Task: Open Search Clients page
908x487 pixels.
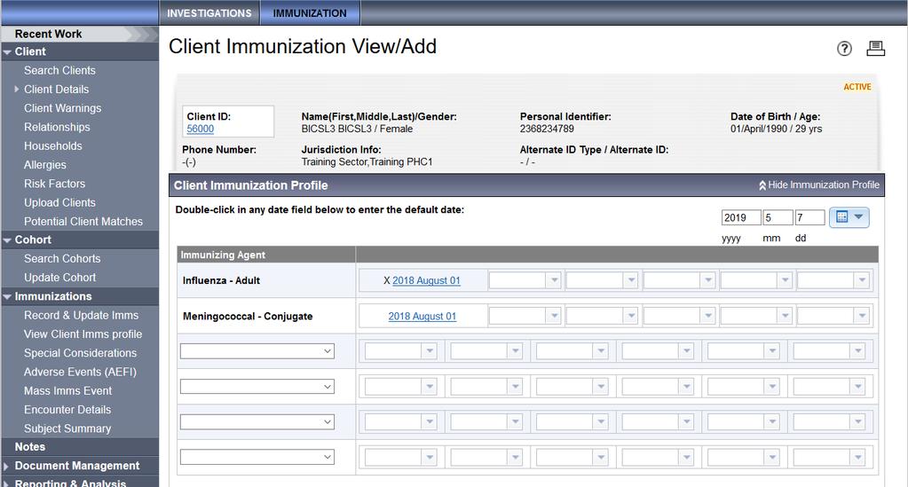Action: tap(59, 70)
